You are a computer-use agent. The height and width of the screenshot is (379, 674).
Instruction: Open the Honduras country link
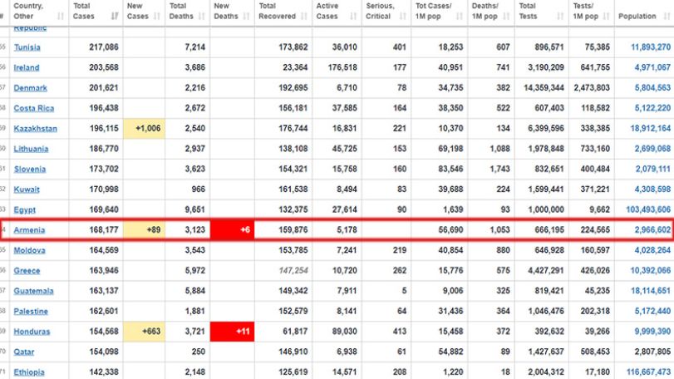pos(32,332)
